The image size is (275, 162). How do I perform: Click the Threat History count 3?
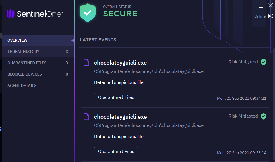click(67, 52)
